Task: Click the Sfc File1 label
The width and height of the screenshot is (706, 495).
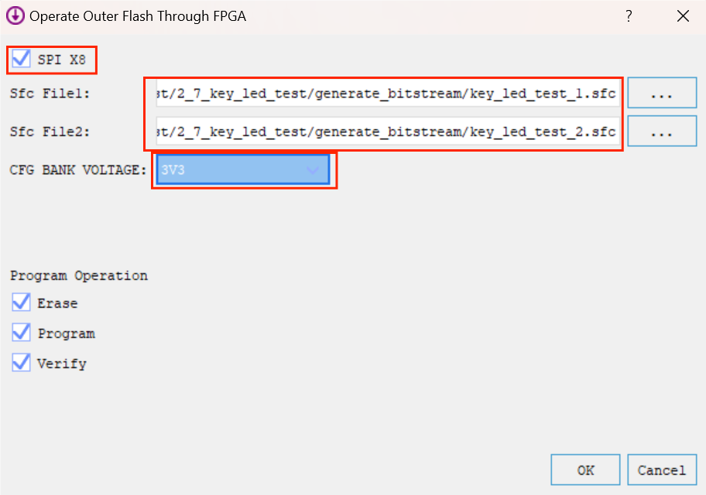Action: point(50,94)
